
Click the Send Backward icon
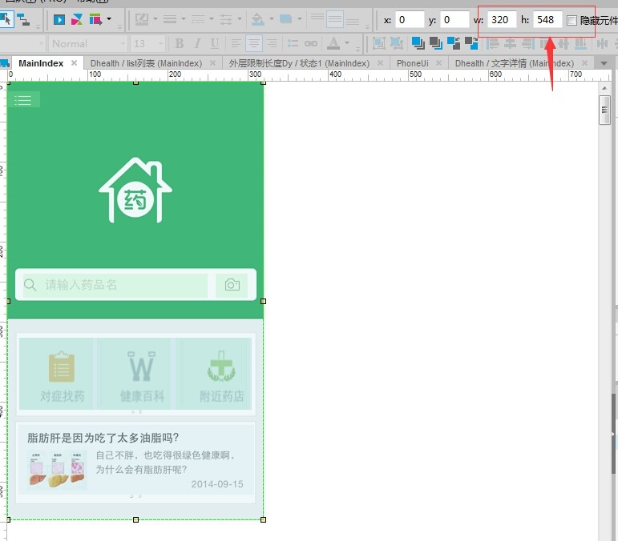point(471,43)
